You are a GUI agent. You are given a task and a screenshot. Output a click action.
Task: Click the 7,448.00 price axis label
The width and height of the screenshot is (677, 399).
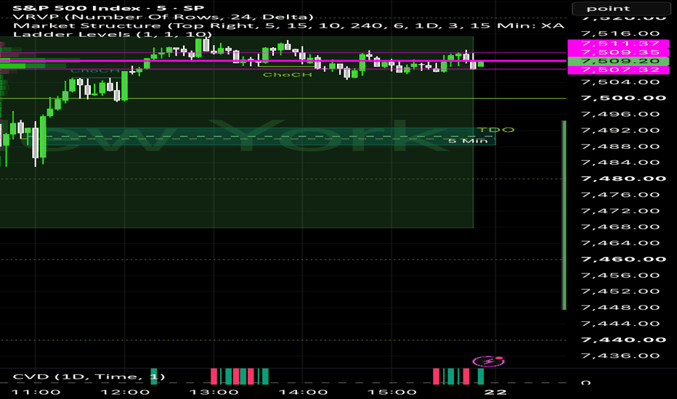click(620, 308)
